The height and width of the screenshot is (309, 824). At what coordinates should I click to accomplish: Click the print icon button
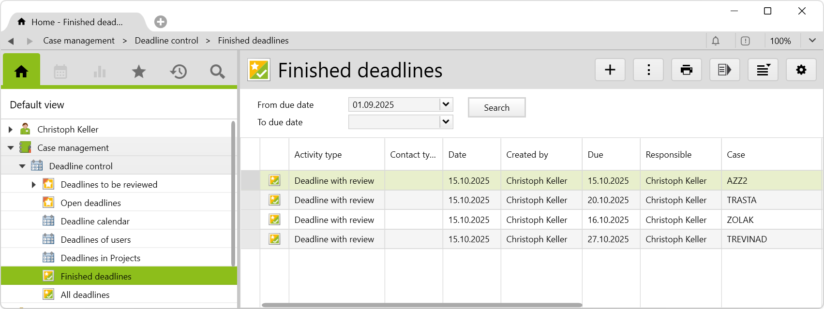[x=686, y=70]
